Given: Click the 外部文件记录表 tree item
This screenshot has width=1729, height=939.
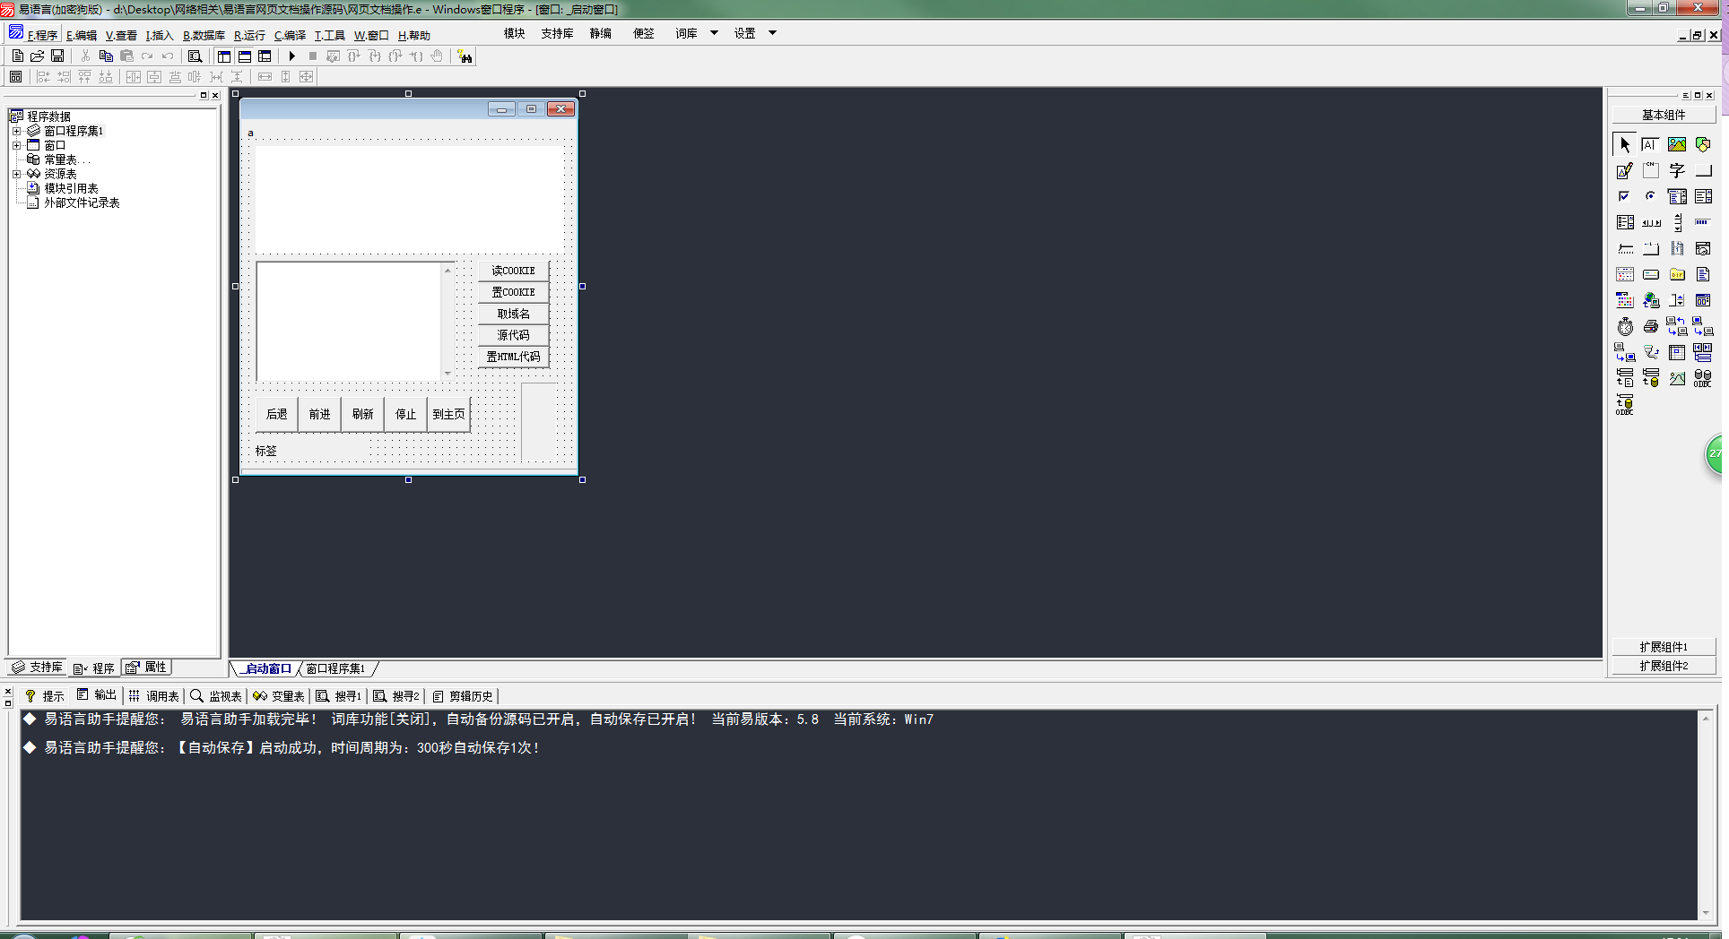Looking at the screenshot, I should pos(82,202).
